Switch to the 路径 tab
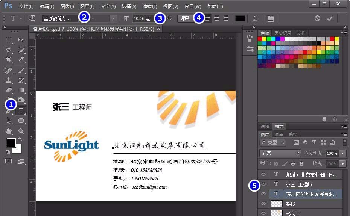The image size is (350, 216). point(293,134)
